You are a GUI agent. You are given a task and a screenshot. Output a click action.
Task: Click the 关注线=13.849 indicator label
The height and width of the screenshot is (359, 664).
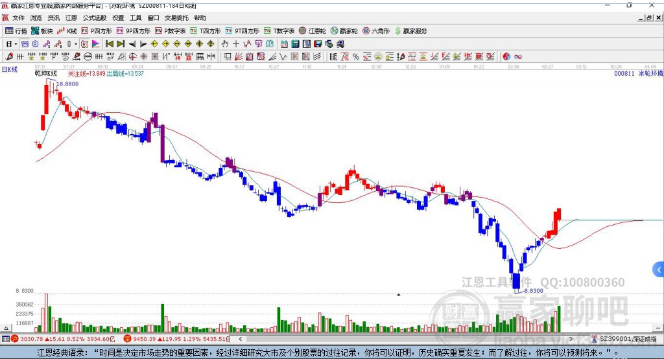pos(86,73)
